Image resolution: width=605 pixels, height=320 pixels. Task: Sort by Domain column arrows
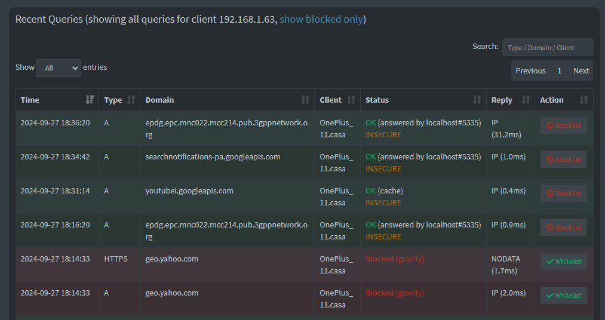click(305, 100)
